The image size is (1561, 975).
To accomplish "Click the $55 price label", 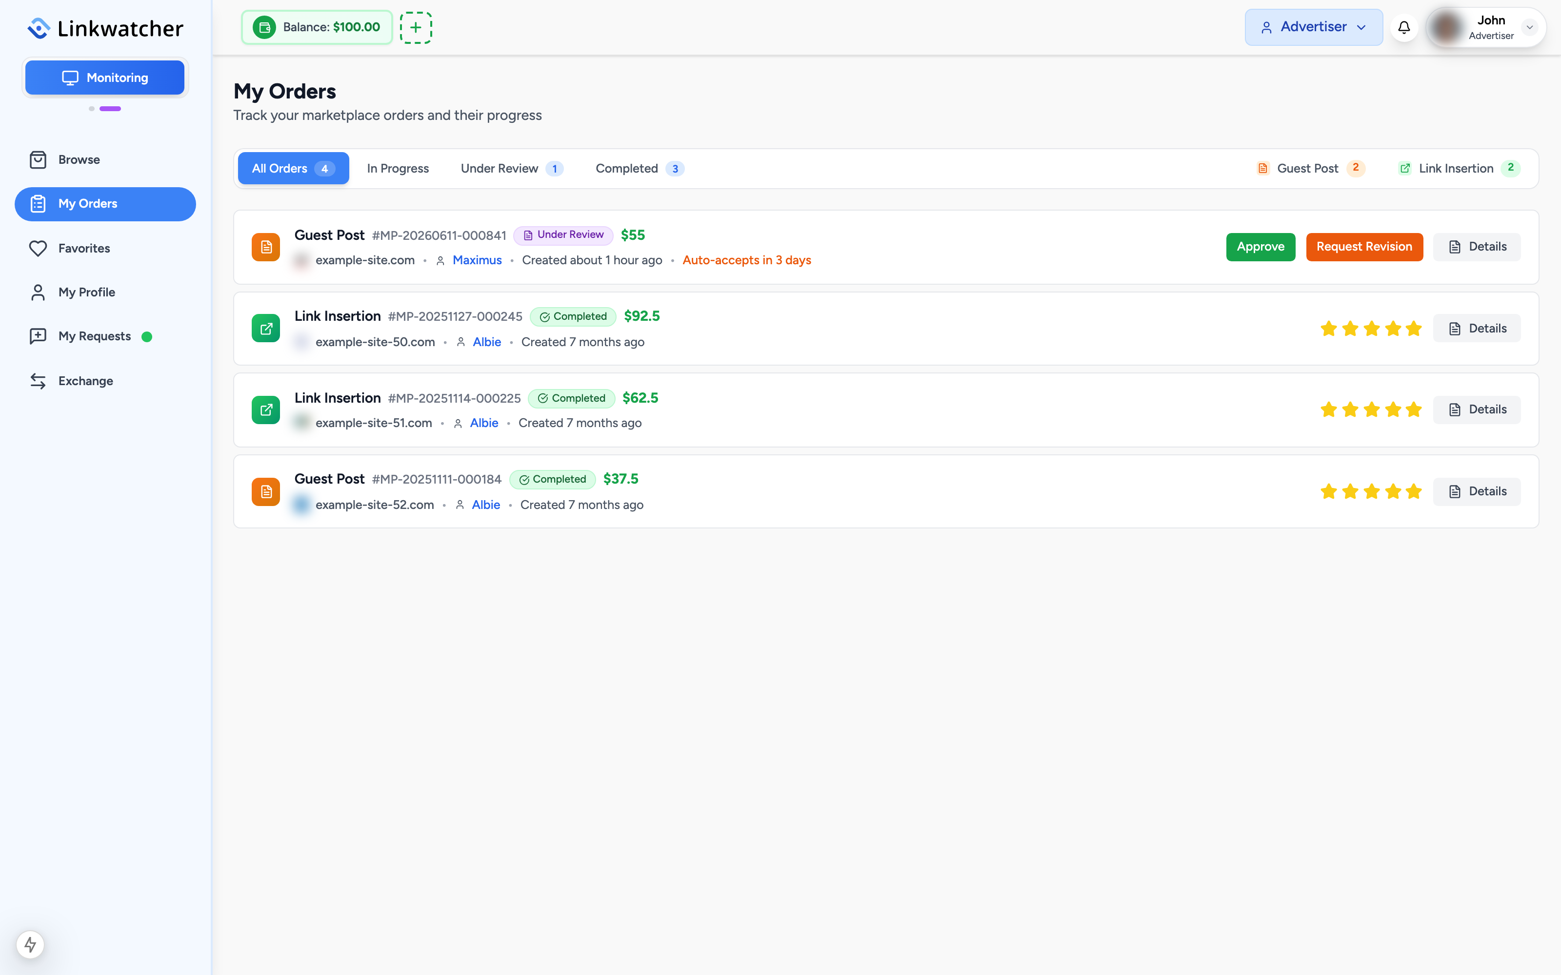I will tap(633, 235).
